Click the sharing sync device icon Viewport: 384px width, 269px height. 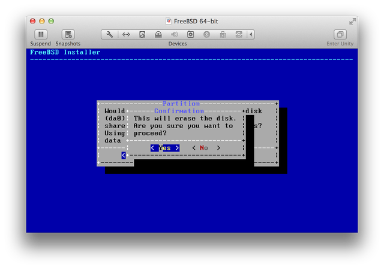click(x=239, y=35)
